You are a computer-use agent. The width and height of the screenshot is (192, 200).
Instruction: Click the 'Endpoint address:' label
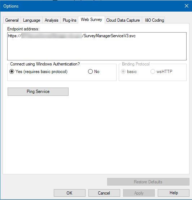(23, 29)
